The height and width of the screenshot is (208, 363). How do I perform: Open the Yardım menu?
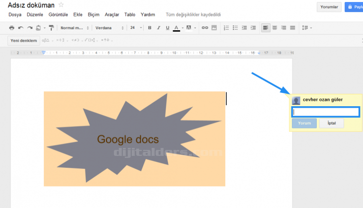point(148,14)
